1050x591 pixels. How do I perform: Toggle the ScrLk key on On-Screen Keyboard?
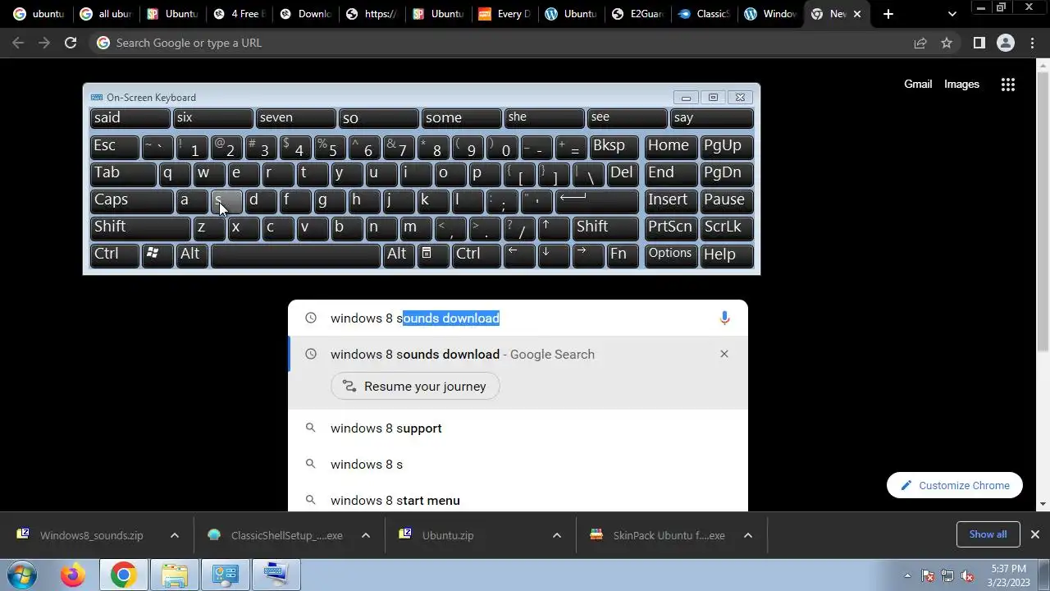tap(727, 227)
